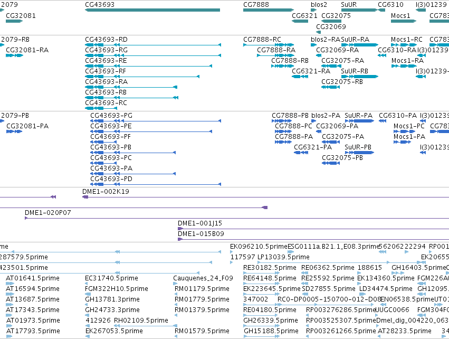Click the CG32069 gene label
Image resolution: width=449 pixels, height=339 pixels.
[x=331, y=26]
